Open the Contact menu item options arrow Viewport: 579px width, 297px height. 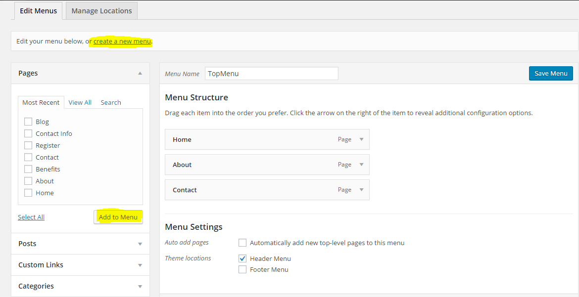point(360,190)
